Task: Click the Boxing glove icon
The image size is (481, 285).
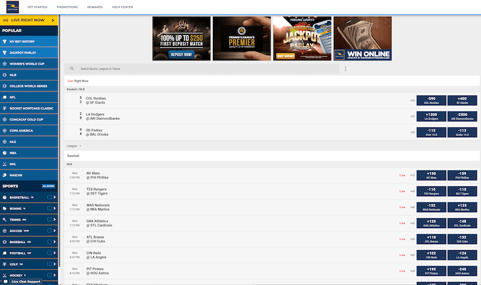Action: coord(5,209)
